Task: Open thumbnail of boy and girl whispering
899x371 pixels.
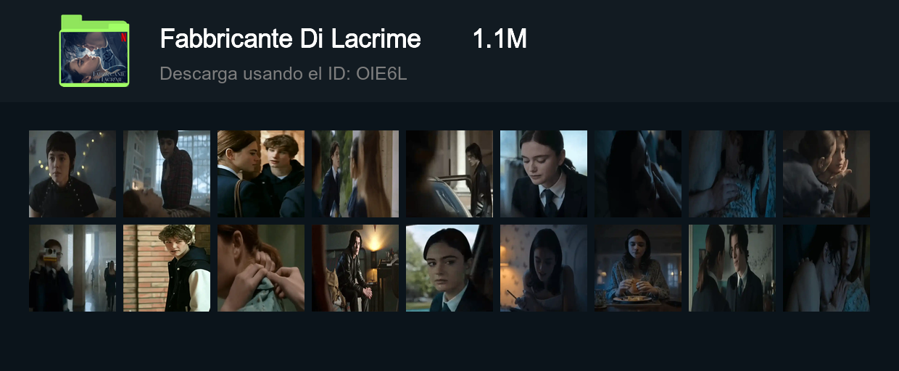Action: point(261,174)
